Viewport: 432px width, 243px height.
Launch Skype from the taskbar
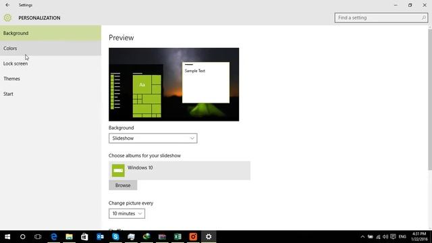(115, 237)
